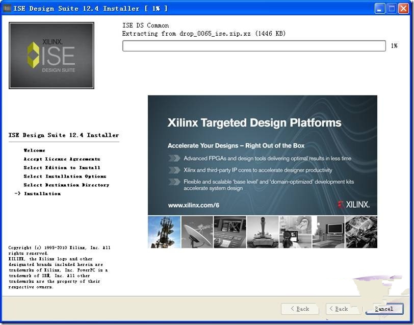Image resolution: width=414 pixels, height=325 pixels.
Task: Click the 'Select Installation Options' step
Action: [x=65, y=176]
